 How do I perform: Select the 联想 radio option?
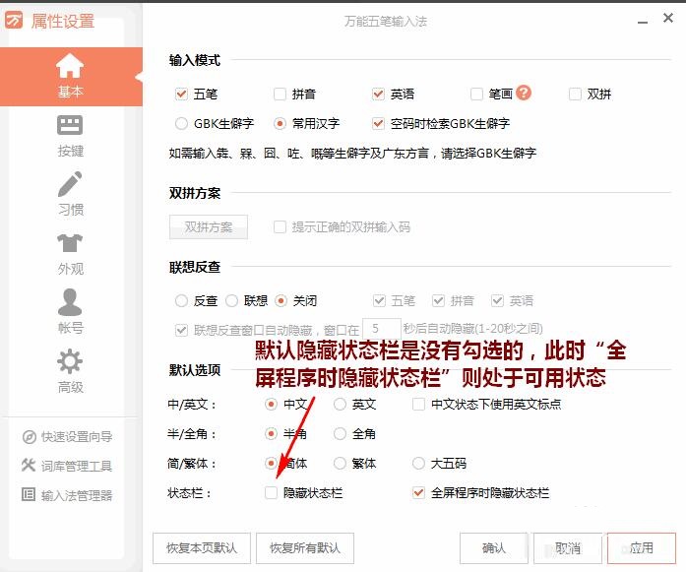(231, 300)
